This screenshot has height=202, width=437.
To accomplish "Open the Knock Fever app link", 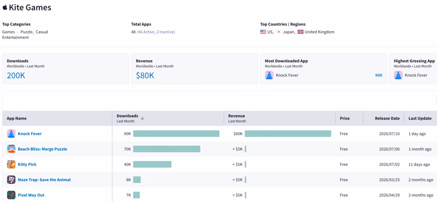I will point(30,134).
